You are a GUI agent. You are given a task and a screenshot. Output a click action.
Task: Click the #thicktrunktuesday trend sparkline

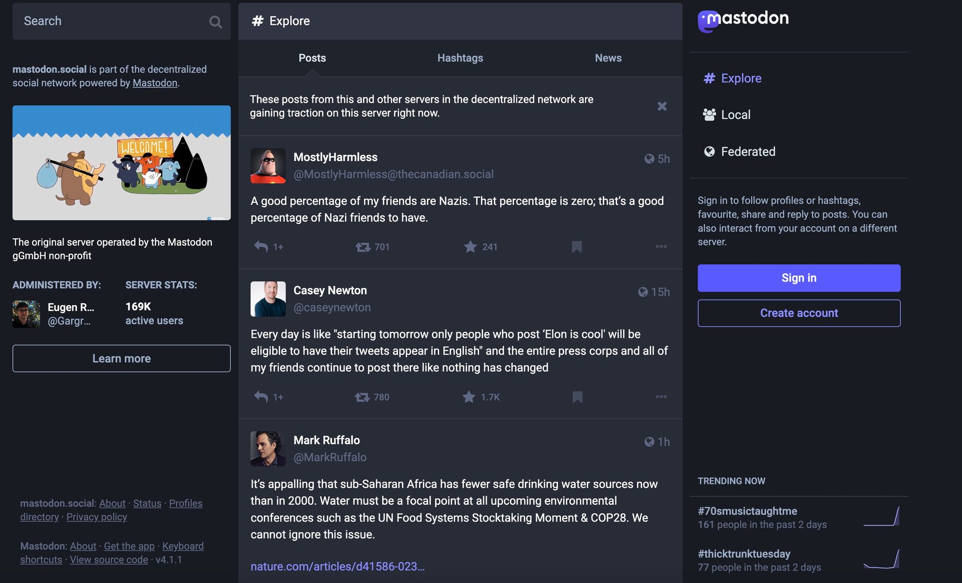click(881, 559)
